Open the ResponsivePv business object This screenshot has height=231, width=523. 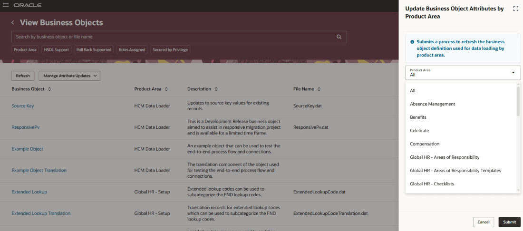(x=25, y=127)
